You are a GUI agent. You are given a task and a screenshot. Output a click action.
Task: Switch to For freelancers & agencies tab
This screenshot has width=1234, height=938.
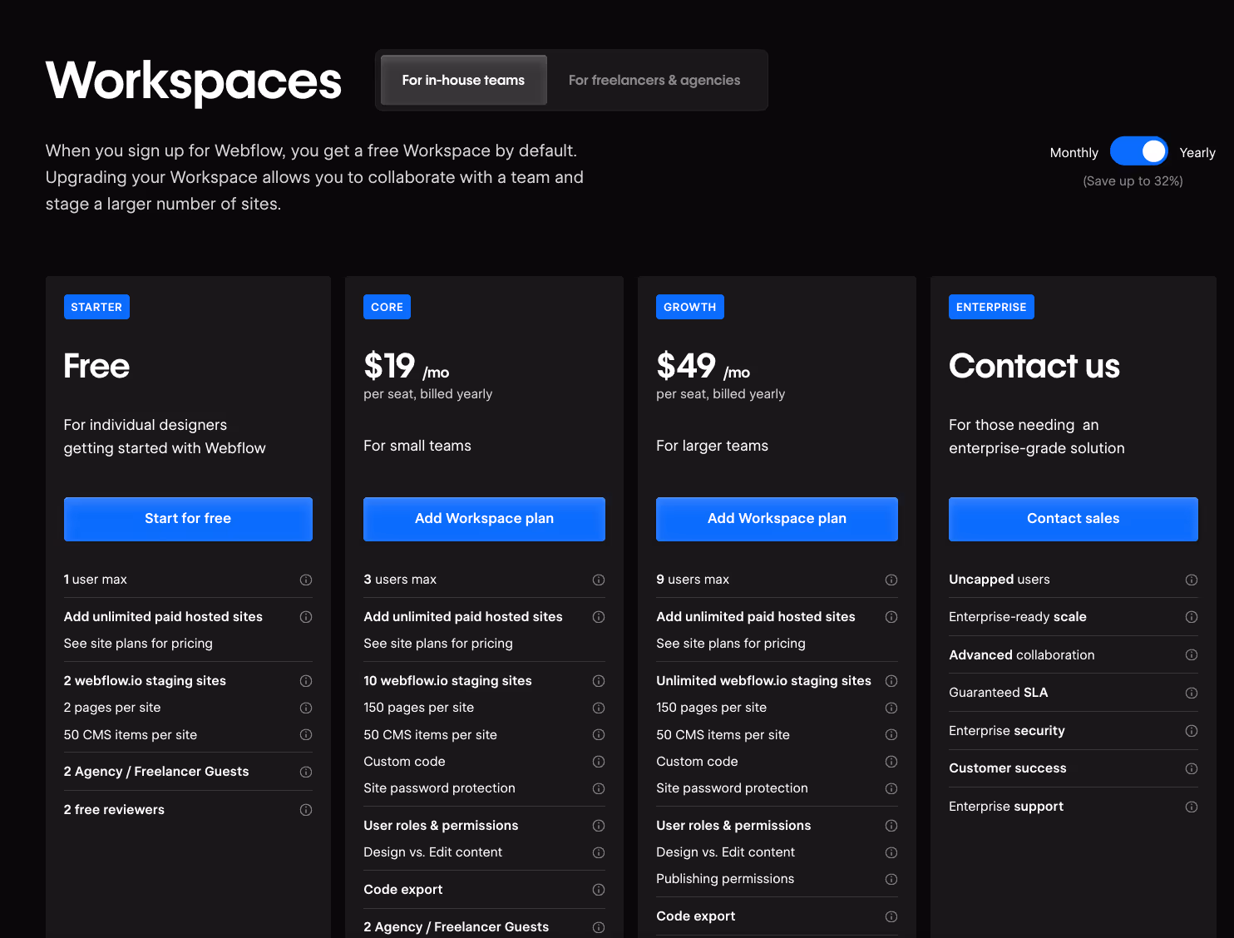pyautogui.click(x=654, y=80)
